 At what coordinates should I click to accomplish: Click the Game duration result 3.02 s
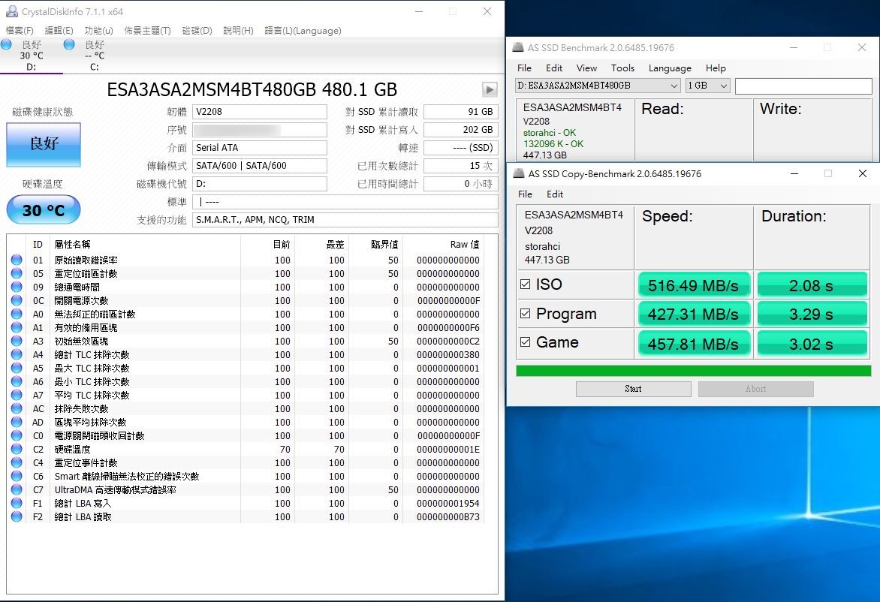[x=812, y=343]
